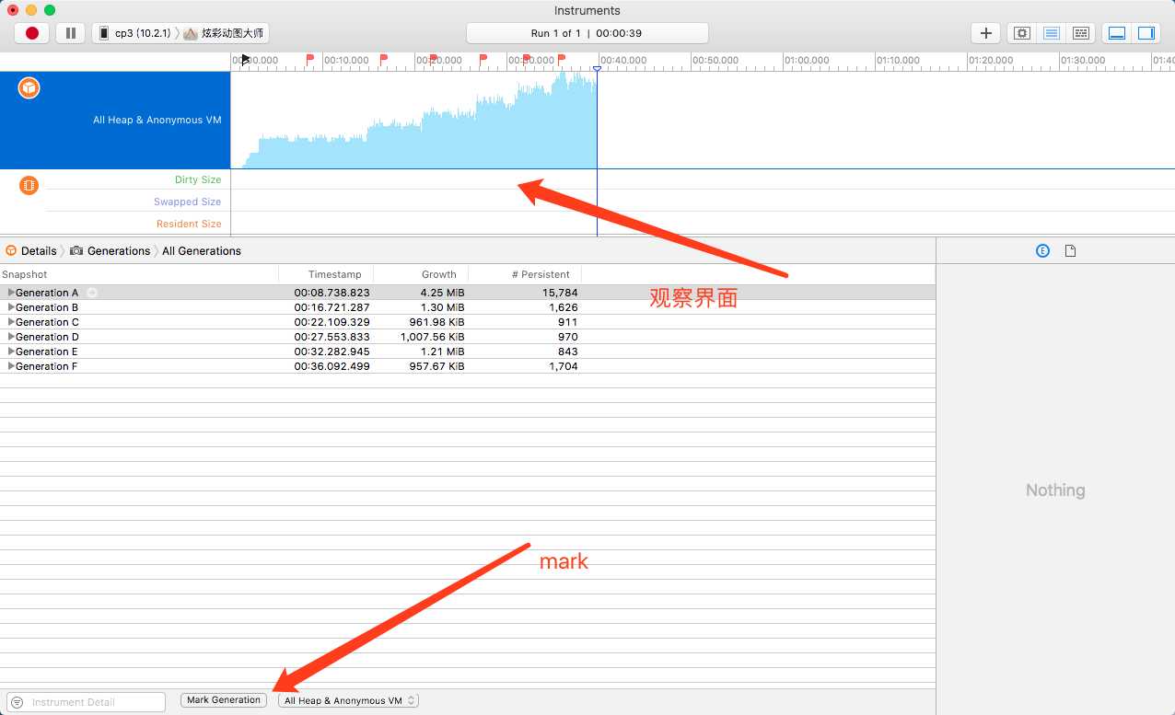Screen dimensions: 1175x715
Task: Open the Details breadcrumb menu
Action: coord(31,250)
